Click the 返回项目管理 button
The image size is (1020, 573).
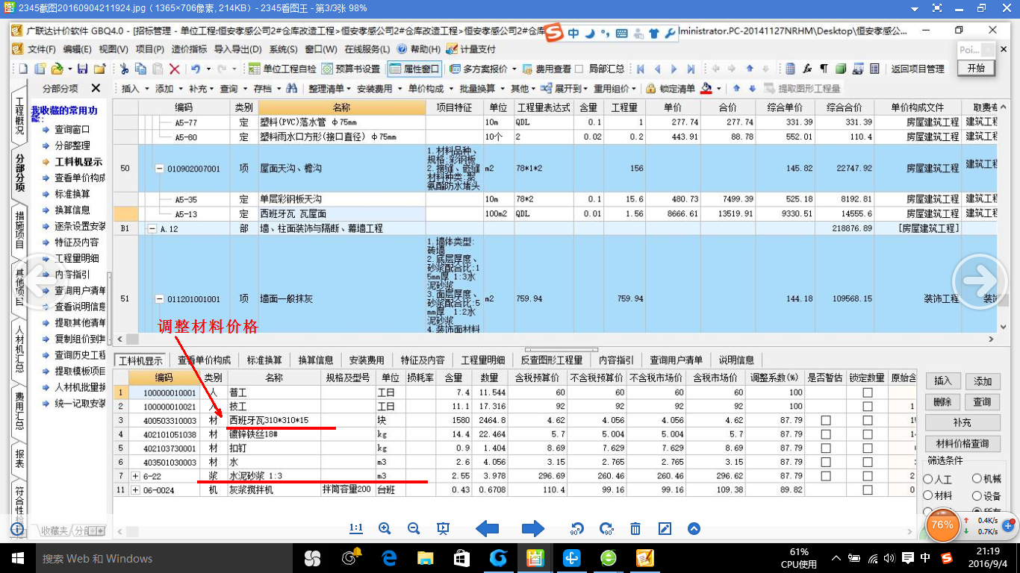pyautogui.click(x=917, y=69)
